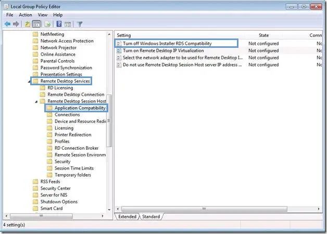Open the File menu
This screenshot has width=327, height=234.
[x=9, y=15]
